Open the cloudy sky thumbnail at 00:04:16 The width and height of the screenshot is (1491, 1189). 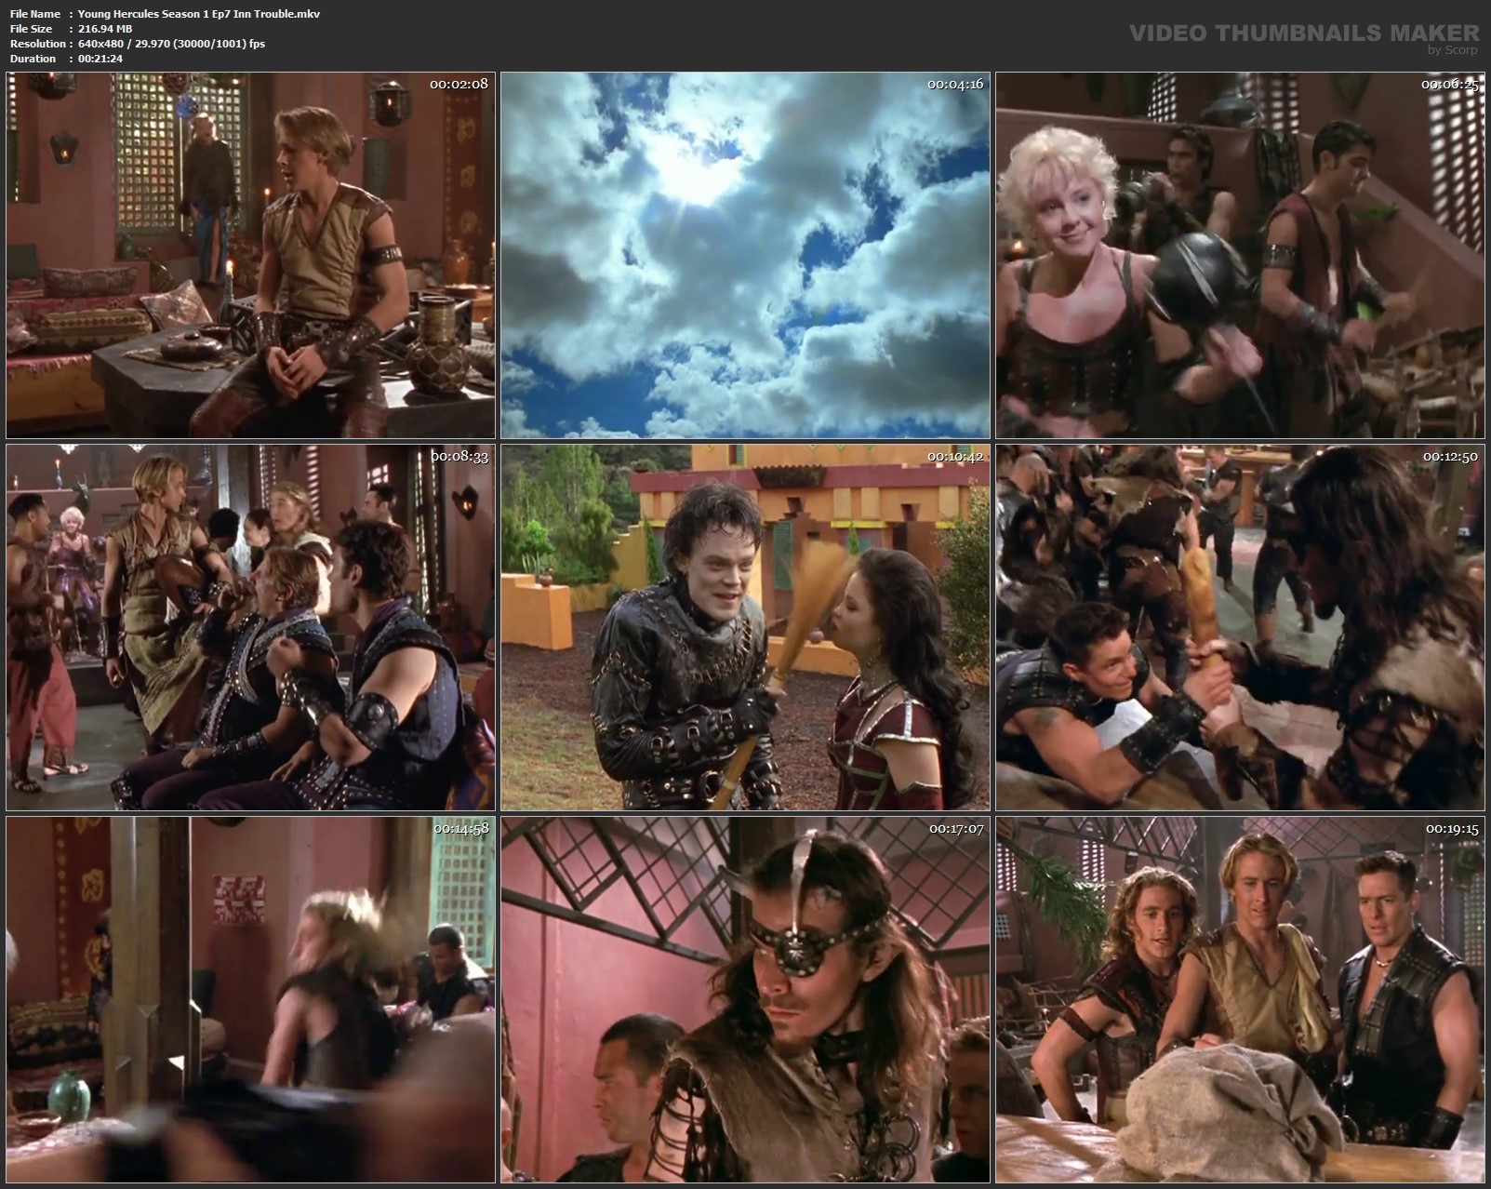pos(746,255)
